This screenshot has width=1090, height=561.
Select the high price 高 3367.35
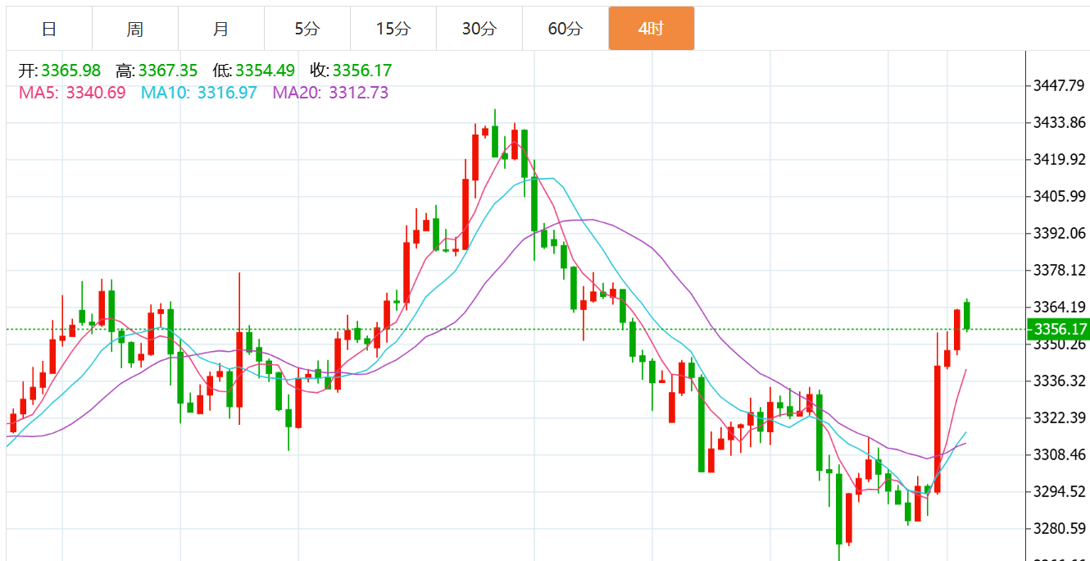pyautogui.click(x=157, y=71)
